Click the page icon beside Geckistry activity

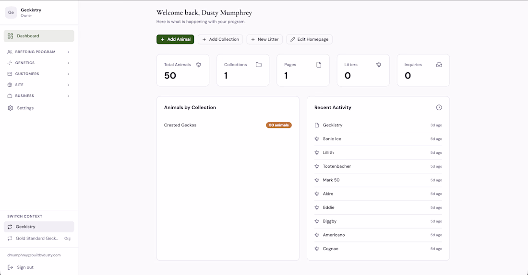pyautogui.click(x=317, y=125)
